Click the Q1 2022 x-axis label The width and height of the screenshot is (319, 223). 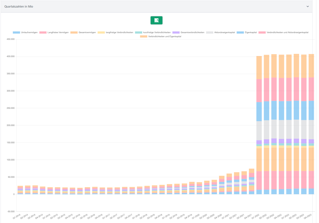click(x=256, y=217)
